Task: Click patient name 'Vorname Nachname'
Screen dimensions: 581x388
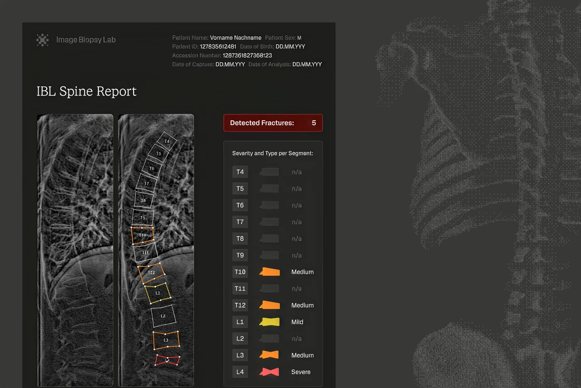Action: click(x=236, y=38)
